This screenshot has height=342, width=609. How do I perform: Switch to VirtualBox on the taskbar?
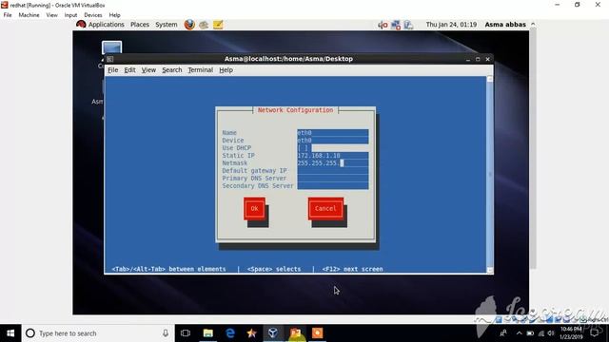pyautogui.click(x=273, y=333)
